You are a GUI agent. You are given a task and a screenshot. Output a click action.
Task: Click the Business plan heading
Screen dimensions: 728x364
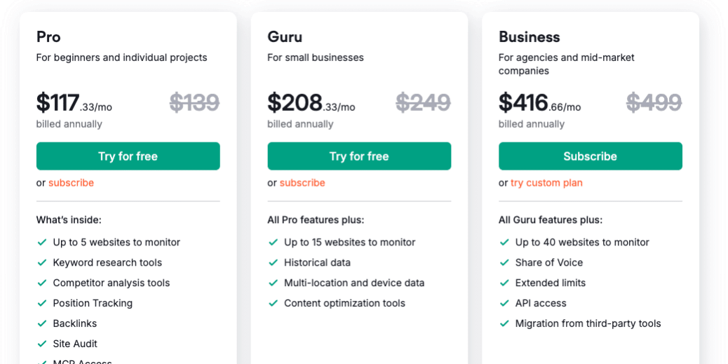529,37
